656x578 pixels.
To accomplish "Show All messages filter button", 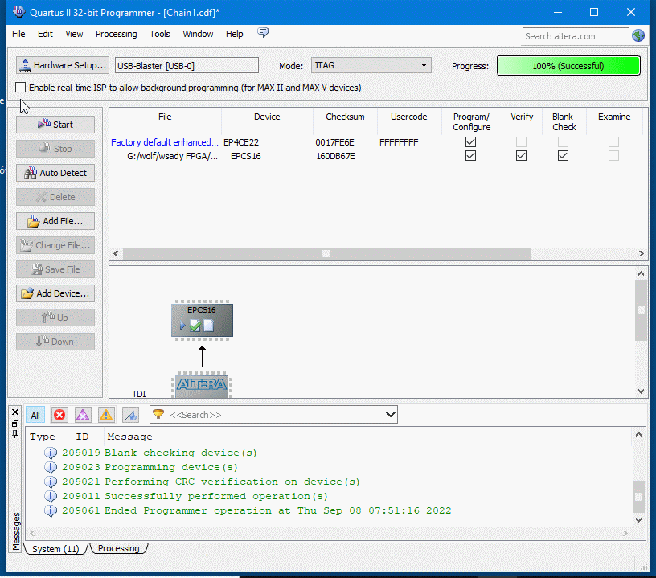I will tap(35, 415).
